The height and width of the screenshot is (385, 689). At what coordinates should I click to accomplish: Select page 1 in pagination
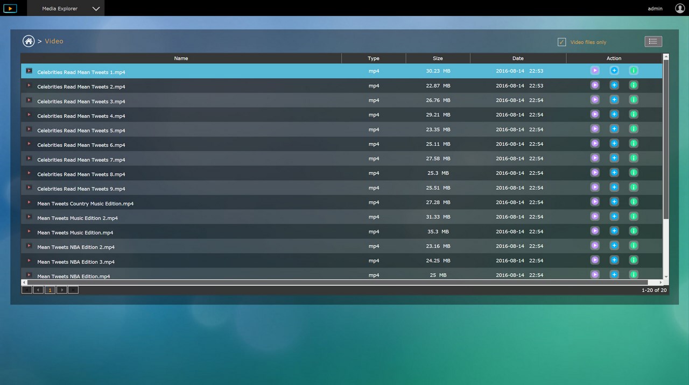tap(50, 290)
